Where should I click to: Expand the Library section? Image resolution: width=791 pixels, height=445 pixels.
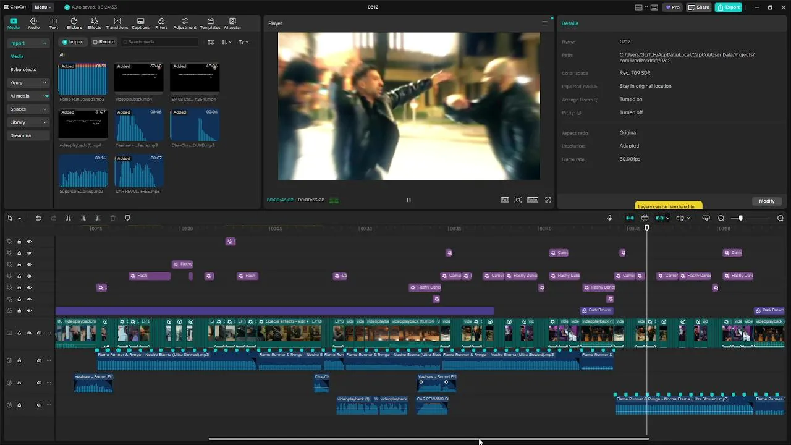click(x=44, y=122)
